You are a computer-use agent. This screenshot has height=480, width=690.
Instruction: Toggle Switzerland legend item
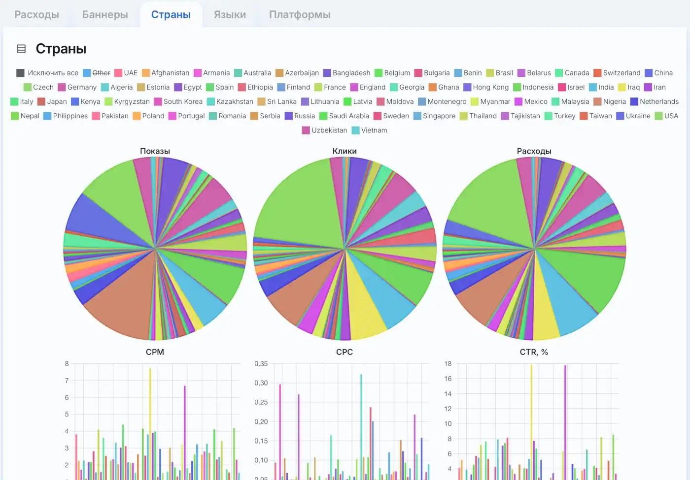coord(617,73)
